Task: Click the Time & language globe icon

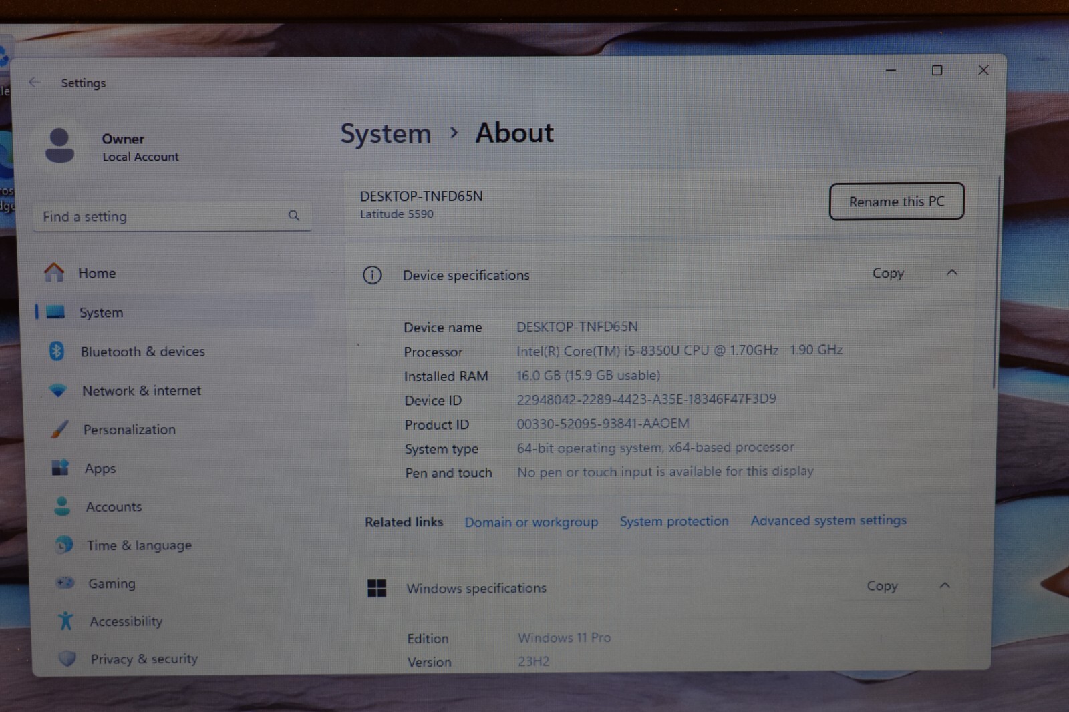Action: tap(63, 545)
